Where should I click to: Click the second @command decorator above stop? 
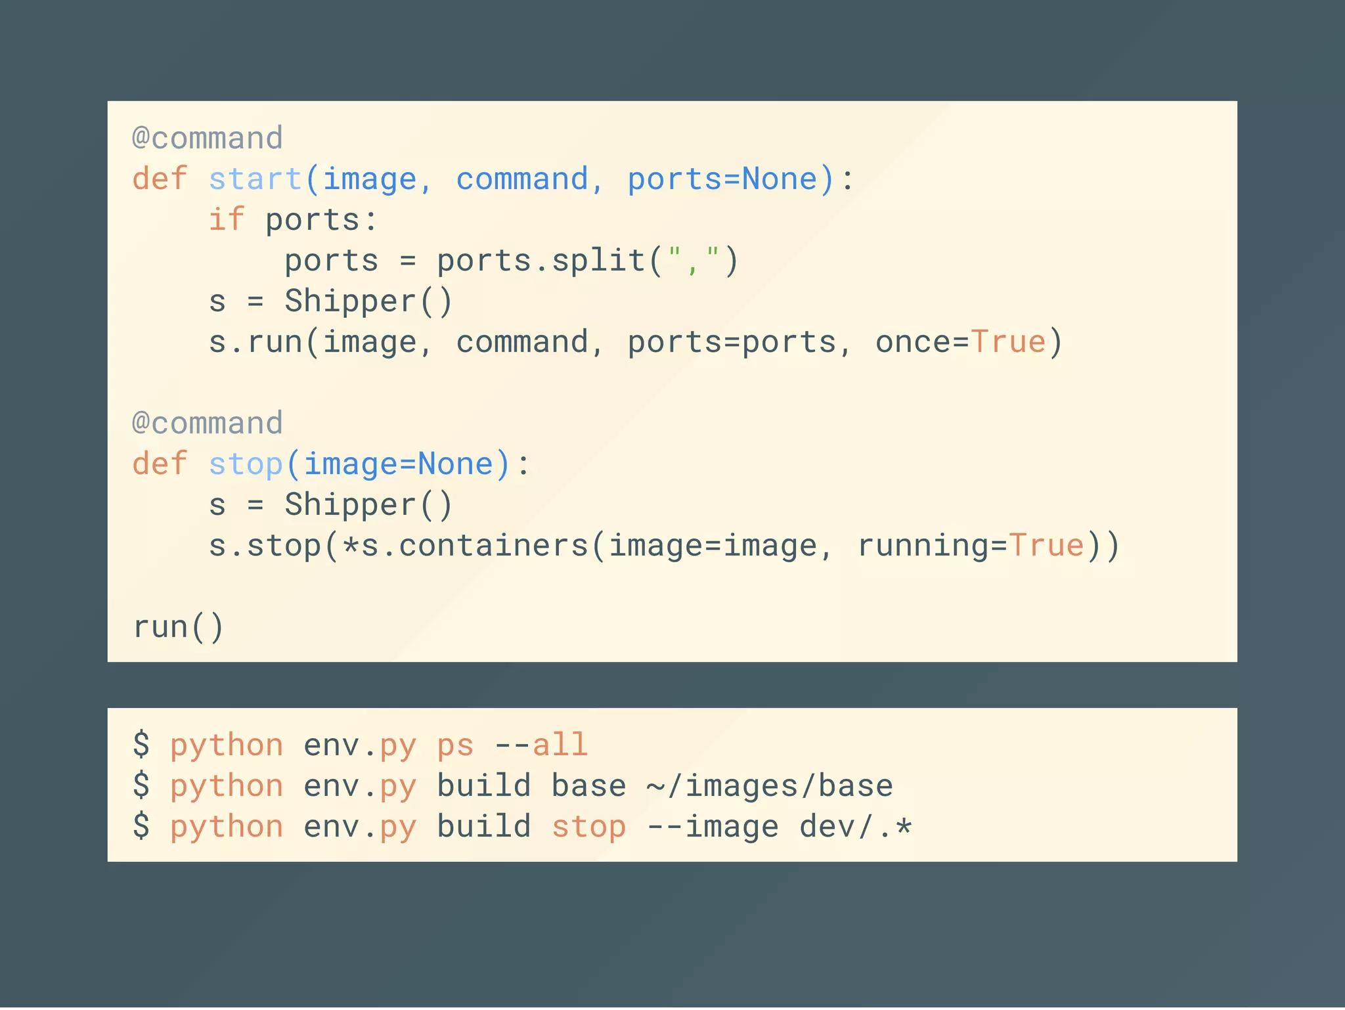[208, 424]
